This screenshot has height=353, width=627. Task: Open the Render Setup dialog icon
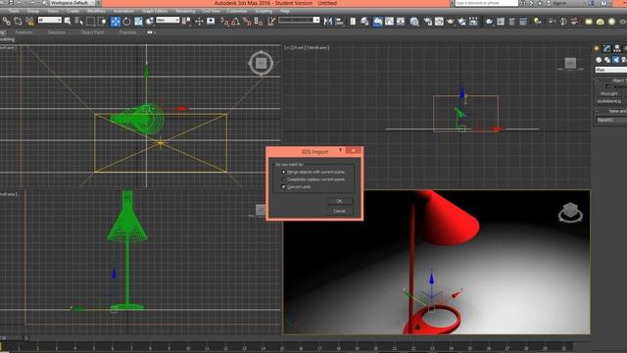pyautogui.click(x=427, y=22)
